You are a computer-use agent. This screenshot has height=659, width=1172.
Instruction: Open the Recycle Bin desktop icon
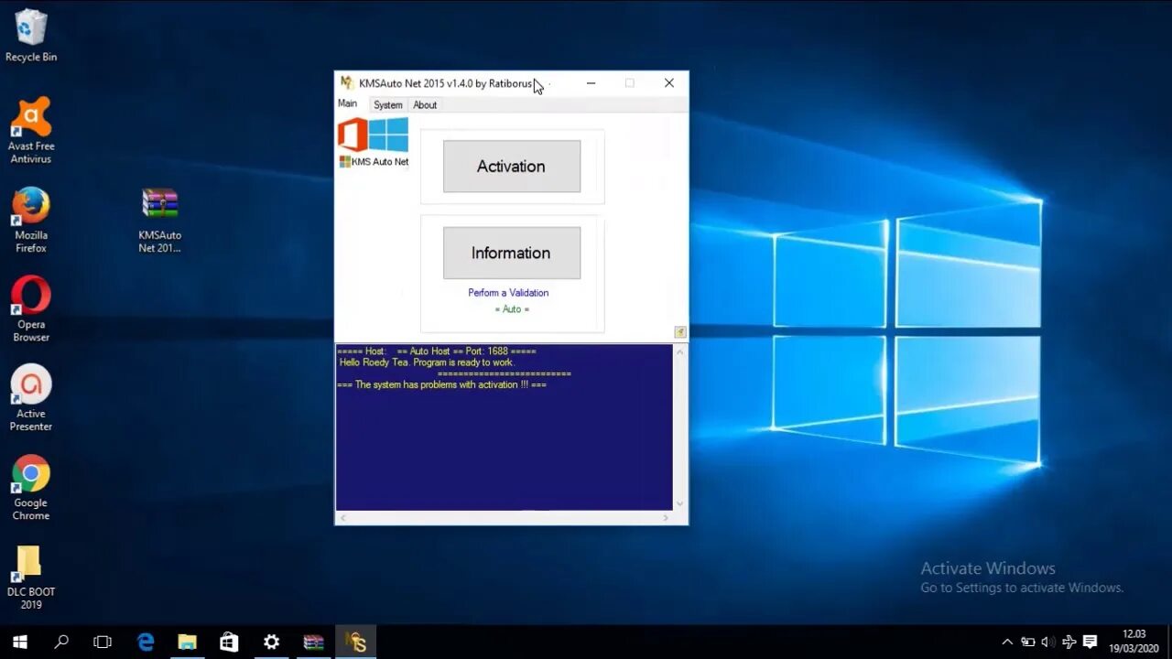[x=31, y=37]
